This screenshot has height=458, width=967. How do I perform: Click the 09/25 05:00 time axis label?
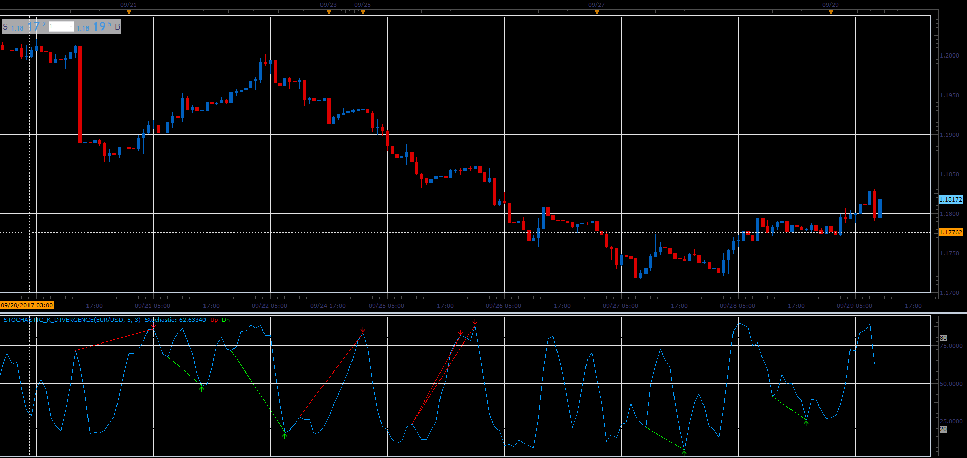387,306
